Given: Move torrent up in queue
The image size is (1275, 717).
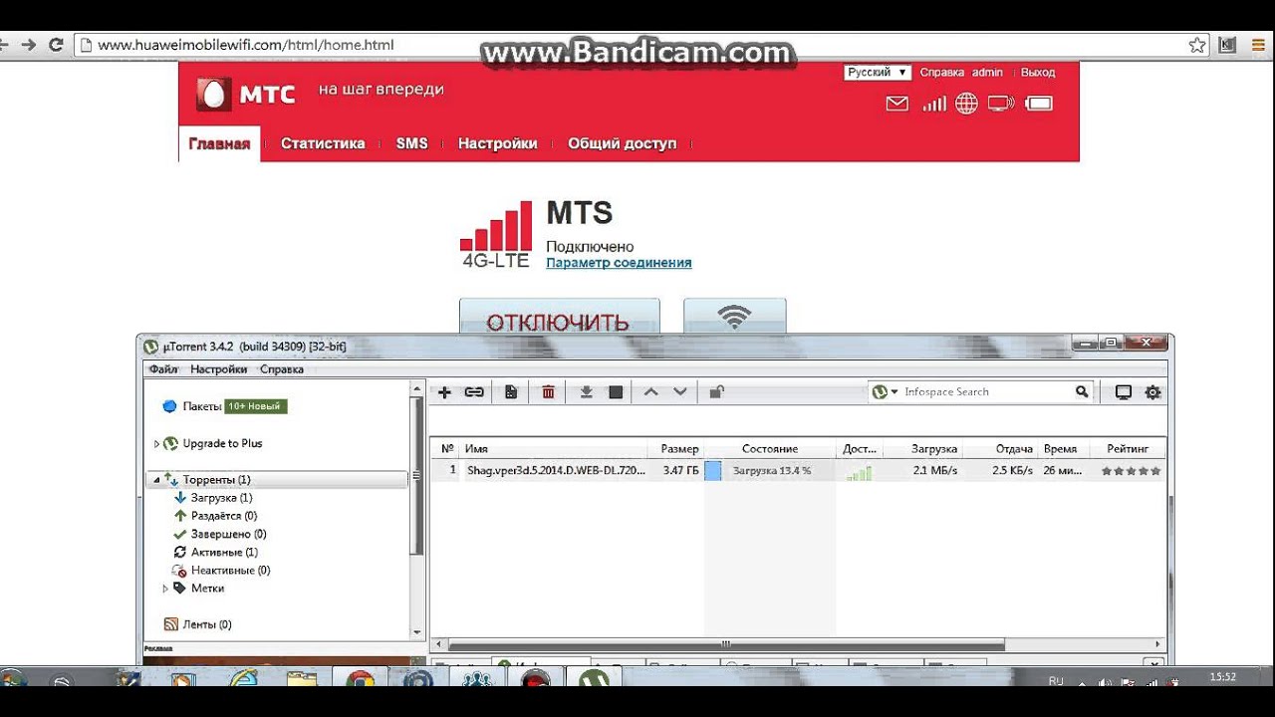Looking at the screenshot, I should tap(650, 392).
